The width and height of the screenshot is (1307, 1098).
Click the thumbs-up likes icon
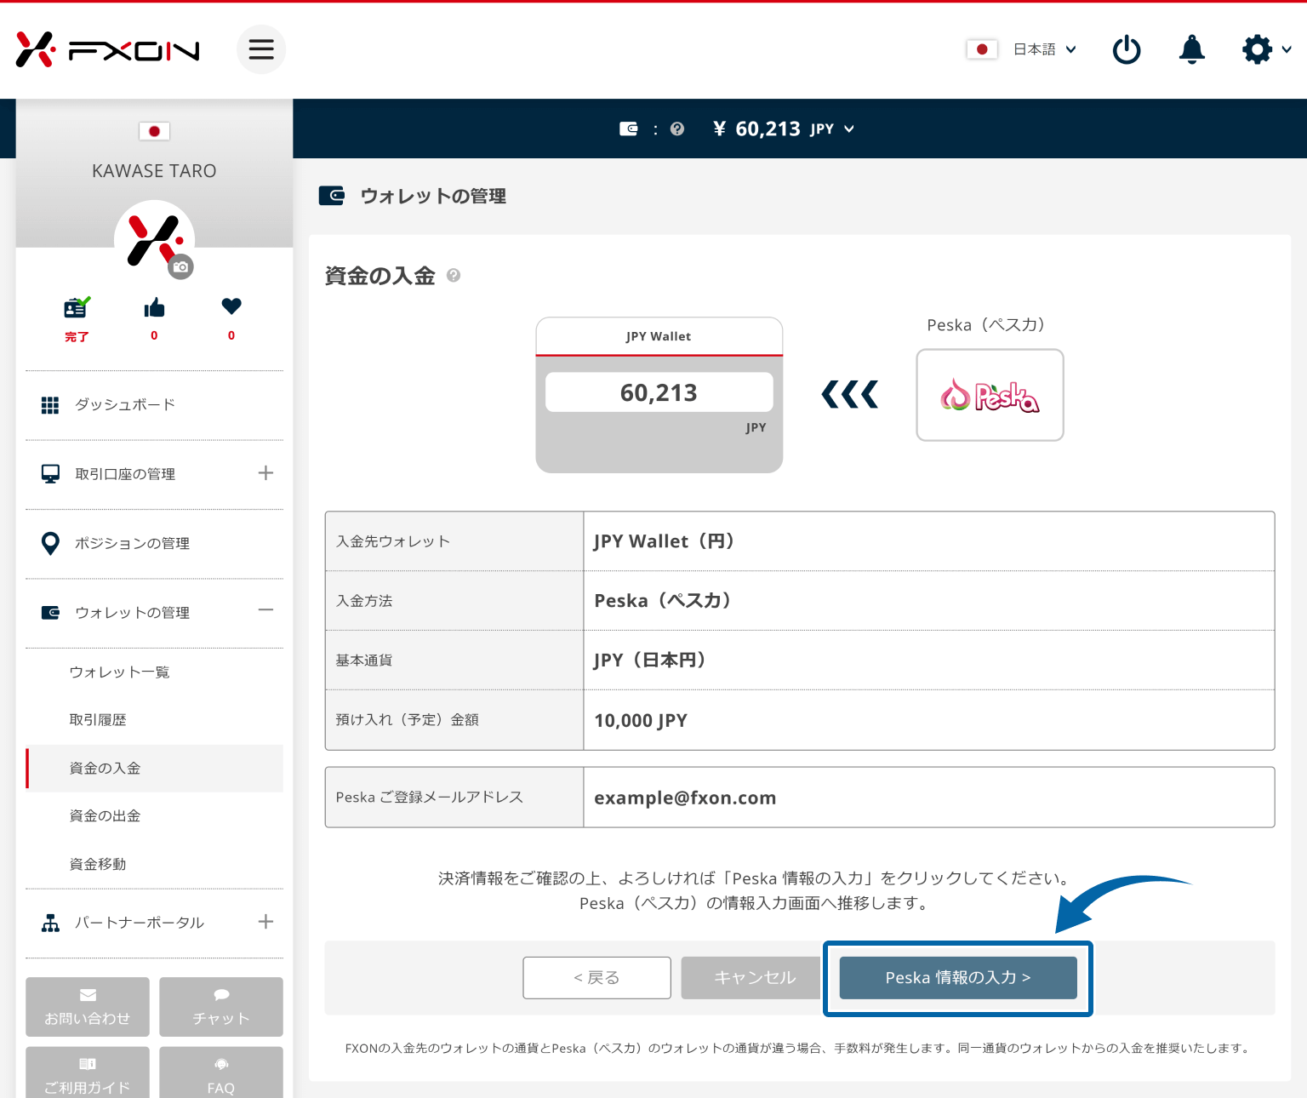point(154,308)
